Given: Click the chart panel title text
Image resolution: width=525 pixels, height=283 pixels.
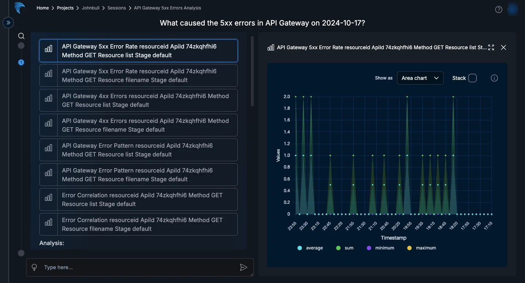Looking at the screenshot, I should pyautogui.click(x=382, y=47).
